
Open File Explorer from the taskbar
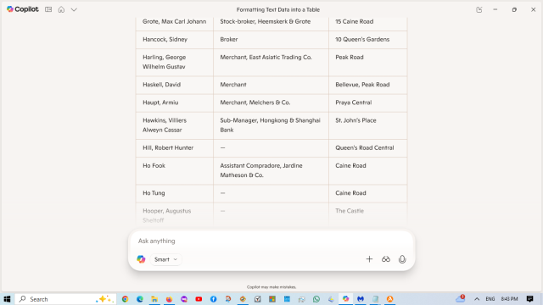[x=154, y=299]
